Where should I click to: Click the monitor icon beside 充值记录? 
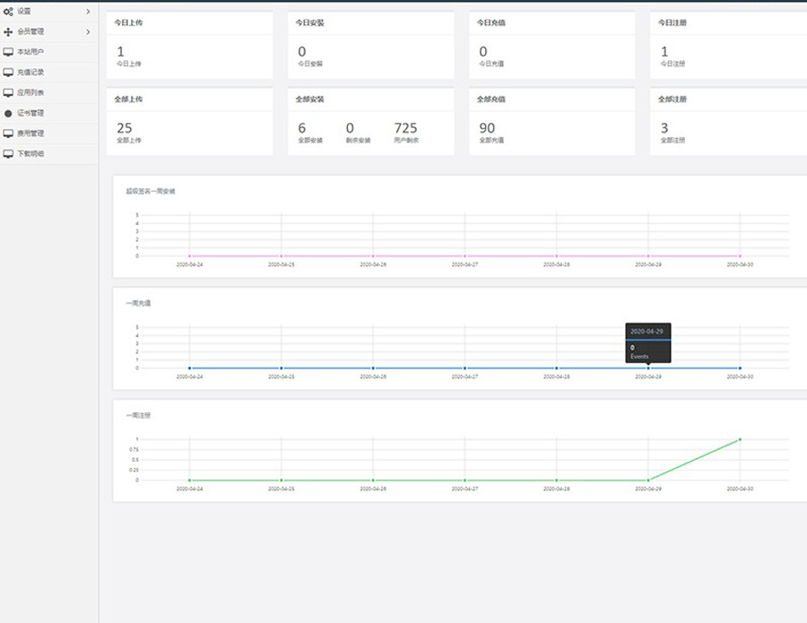pyautogui.click(x=8, y=73)
